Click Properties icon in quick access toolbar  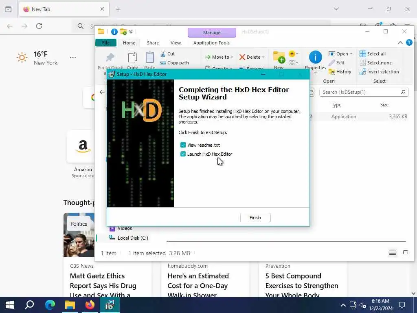click(x=114, y=32)
